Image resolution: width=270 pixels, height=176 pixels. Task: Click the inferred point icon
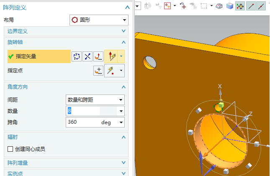(111, 71)
